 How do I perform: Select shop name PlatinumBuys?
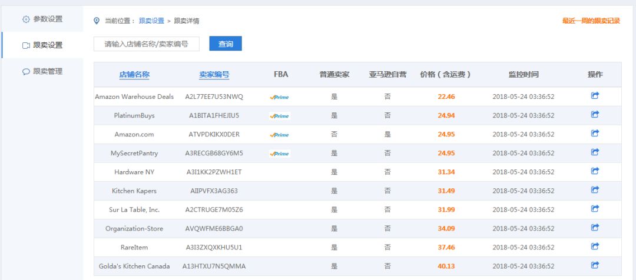click(x=134, y=115)
